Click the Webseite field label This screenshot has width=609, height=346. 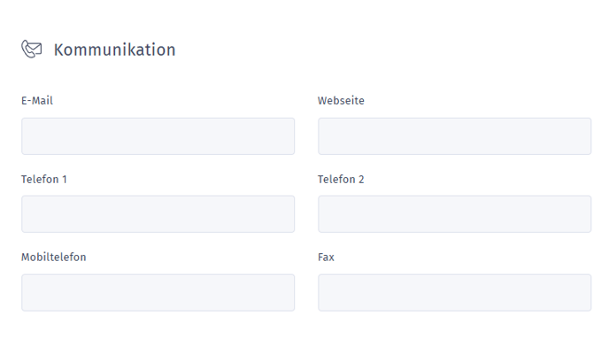341,101
